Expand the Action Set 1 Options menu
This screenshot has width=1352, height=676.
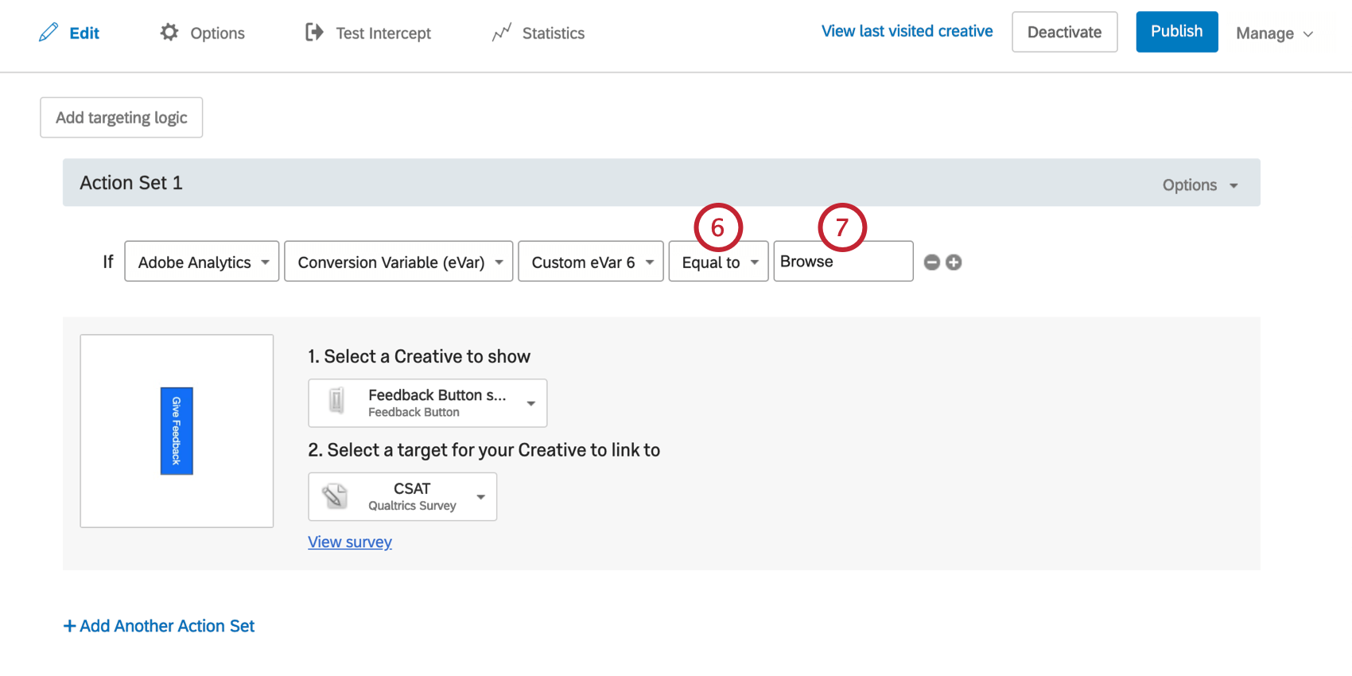click(x=1200, y=185)
